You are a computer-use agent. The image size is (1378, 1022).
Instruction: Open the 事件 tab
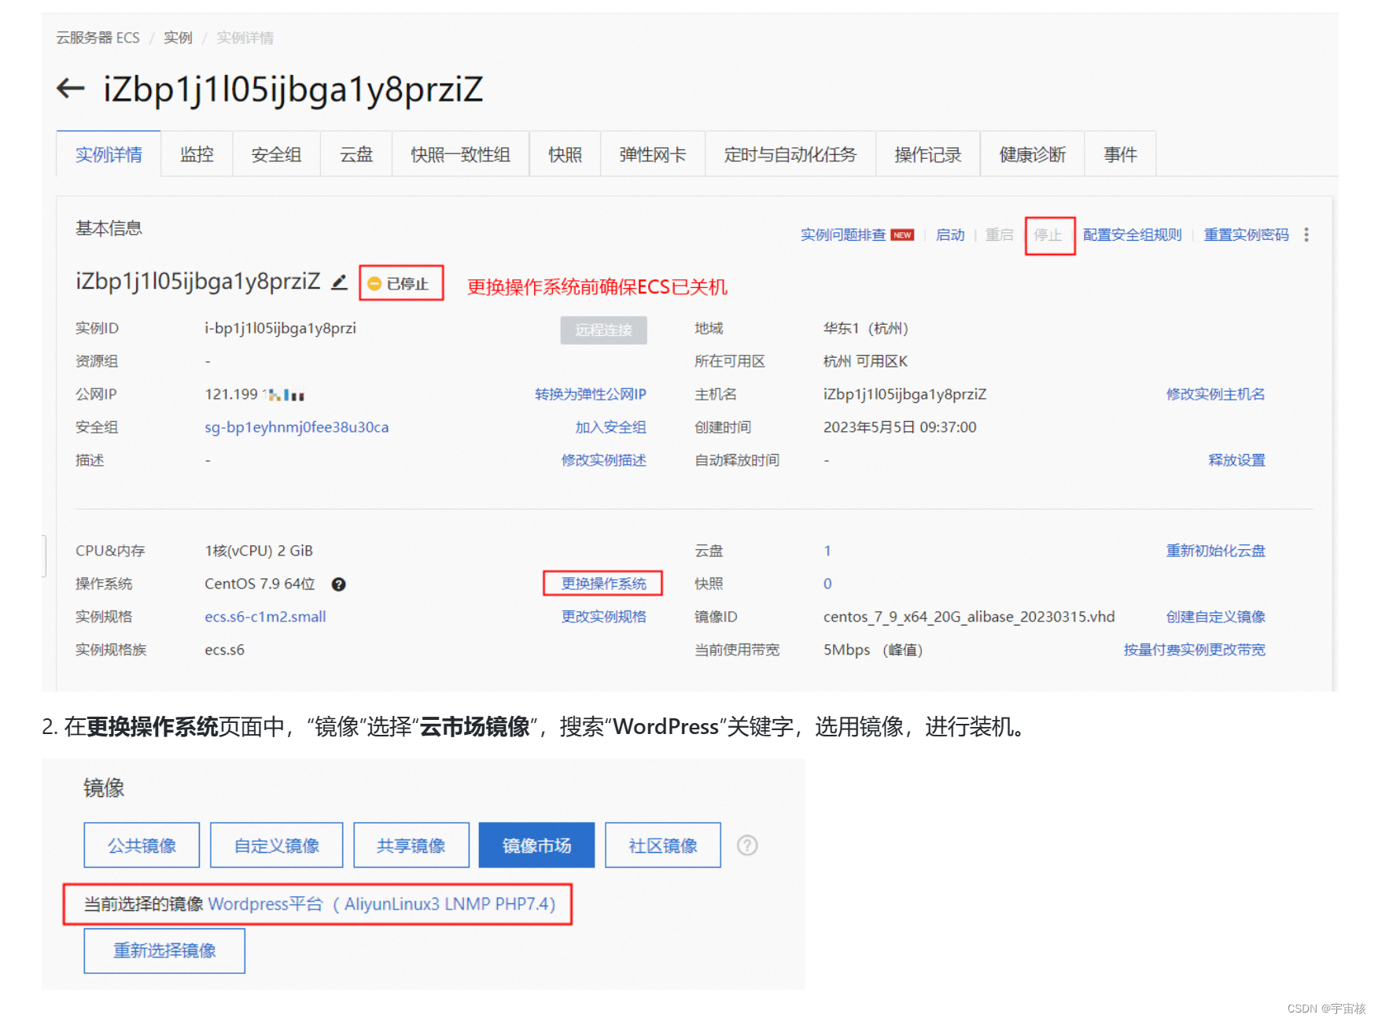1120,154
